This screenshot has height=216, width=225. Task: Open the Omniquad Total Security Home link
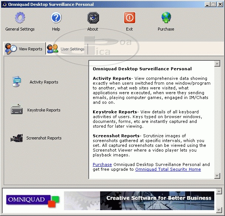(x=168, y=169)
